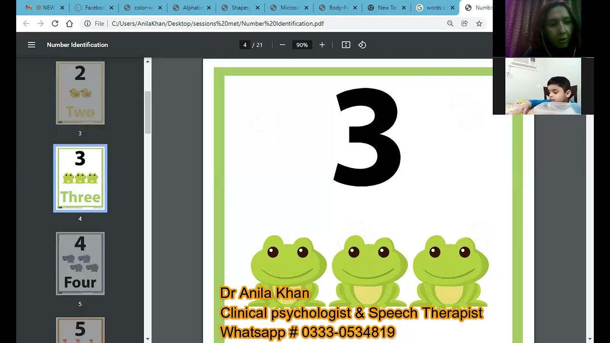Go forward in browser history
610x343 pixels.
(41, 23)
